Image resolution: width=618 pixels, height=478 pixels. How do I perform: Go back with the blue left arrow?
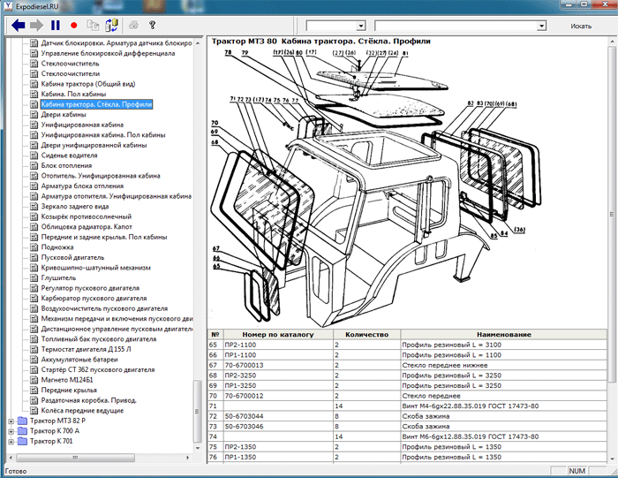pyautogui.click(x=19, y=26)
